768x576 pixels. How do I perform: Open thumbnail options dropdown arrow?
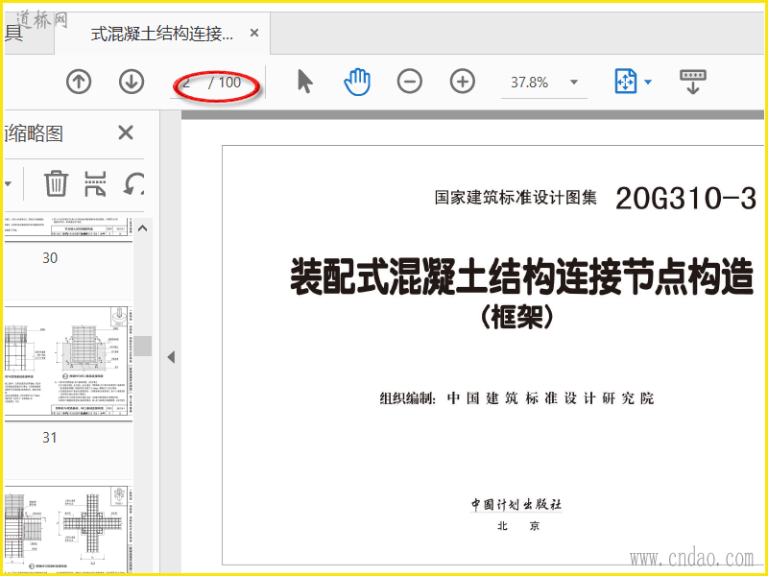[x=9, y=184]
